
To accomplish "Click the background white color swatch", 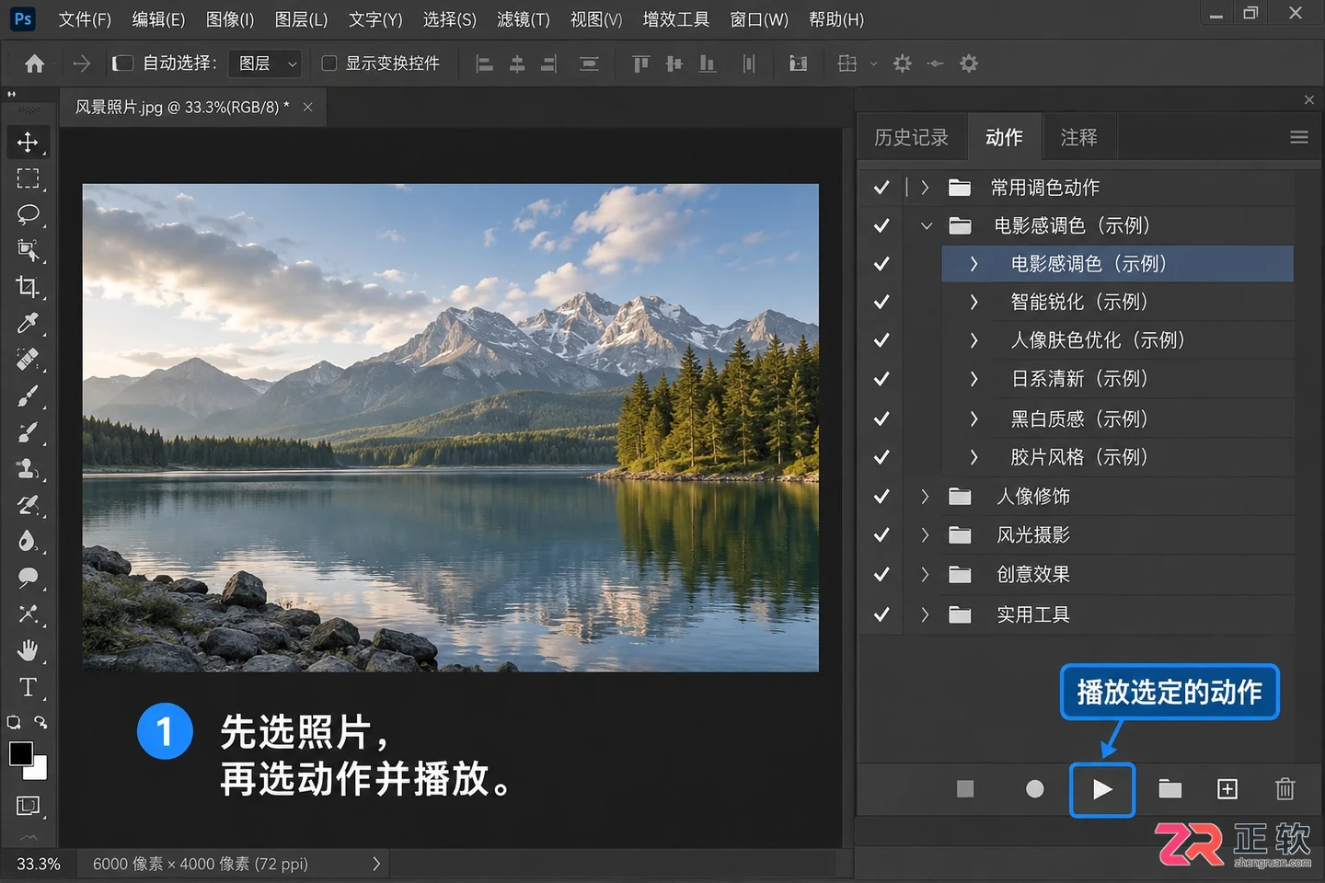I will [40, 771].
